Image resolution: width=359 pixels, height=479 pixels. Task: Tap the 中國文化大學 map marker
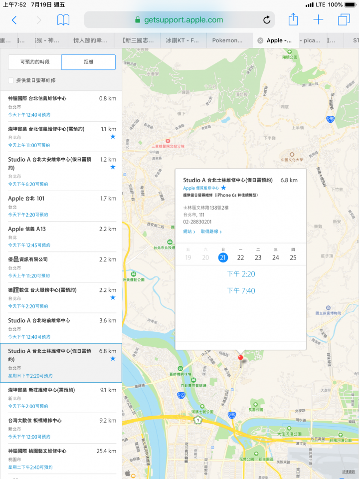point(292,155)
